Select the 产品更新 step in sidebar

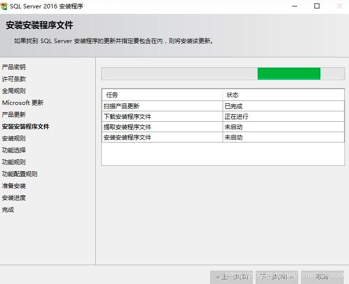14,114
